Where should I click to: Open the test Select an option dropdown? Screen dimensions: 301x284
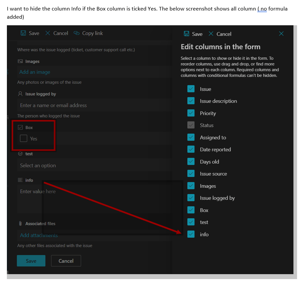94,165
